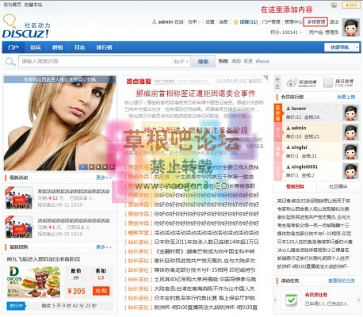Click 收藏本站 at top left
The width and height of the screenshot is (363, 317).
tap(33, 5)
